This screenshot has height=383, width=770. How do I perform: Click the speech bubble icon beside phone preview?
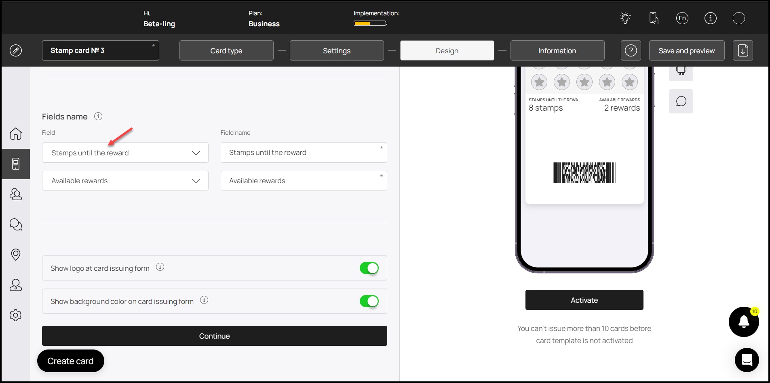coord(681,101)
